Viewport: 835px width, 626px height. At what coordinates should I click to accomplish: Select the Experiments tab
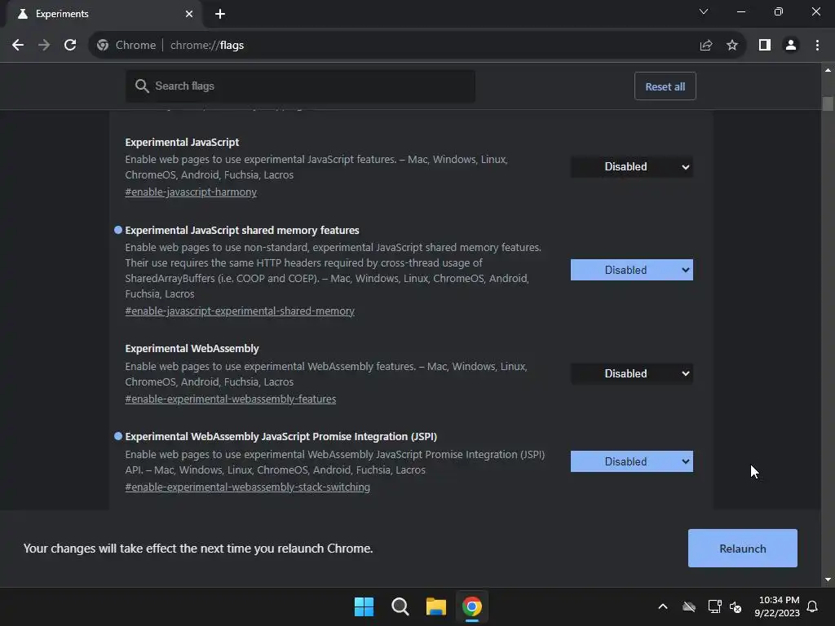click(105, 14)
